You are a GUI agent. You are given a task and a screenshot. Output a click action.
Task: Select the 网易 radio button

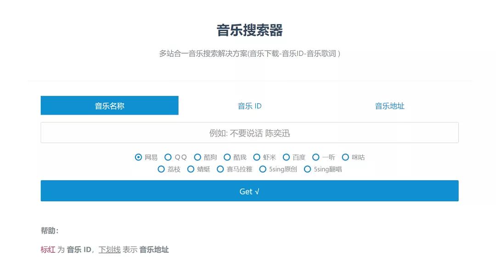coord(139,157)
